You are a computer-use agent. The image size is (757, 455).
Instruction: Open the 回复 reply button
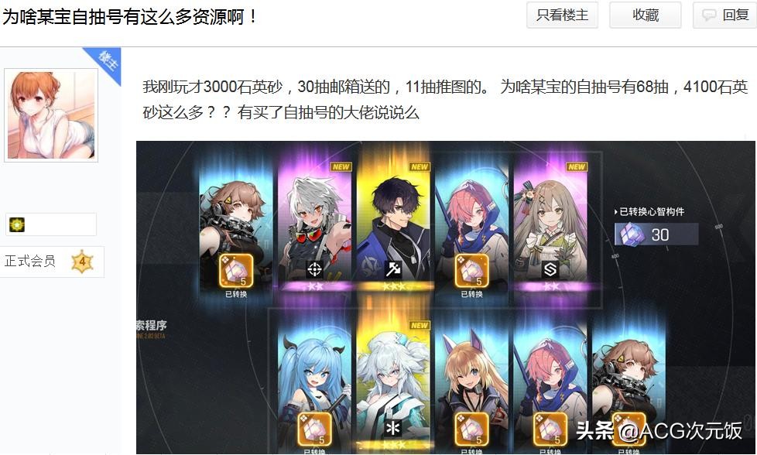coord(725,15)
